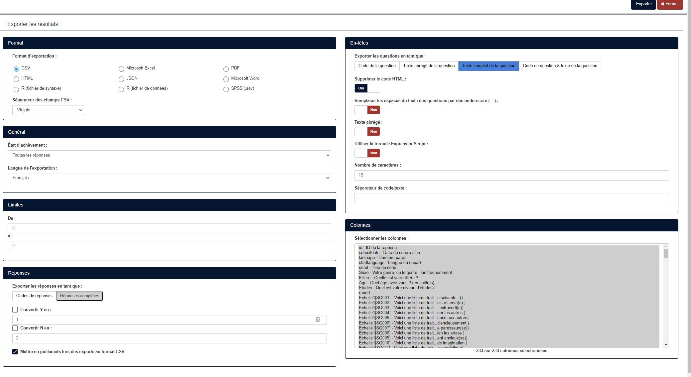Click autofill icon in Convertir Y field
691x377 pixels.
pos(318,319)
